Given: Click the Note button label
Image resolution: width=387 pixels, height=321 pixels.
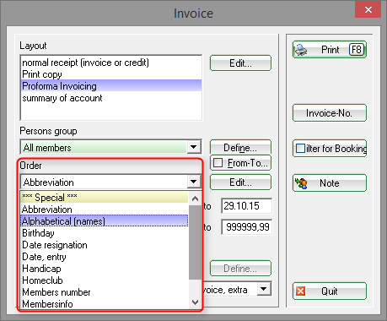Looking at the screenshot, I should (330, 183).
